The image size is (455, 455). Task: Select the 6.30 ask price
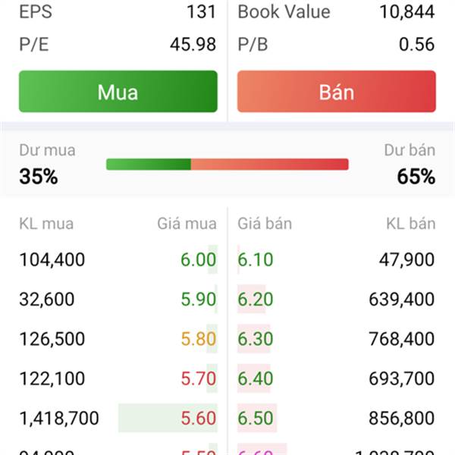[256, 339]
